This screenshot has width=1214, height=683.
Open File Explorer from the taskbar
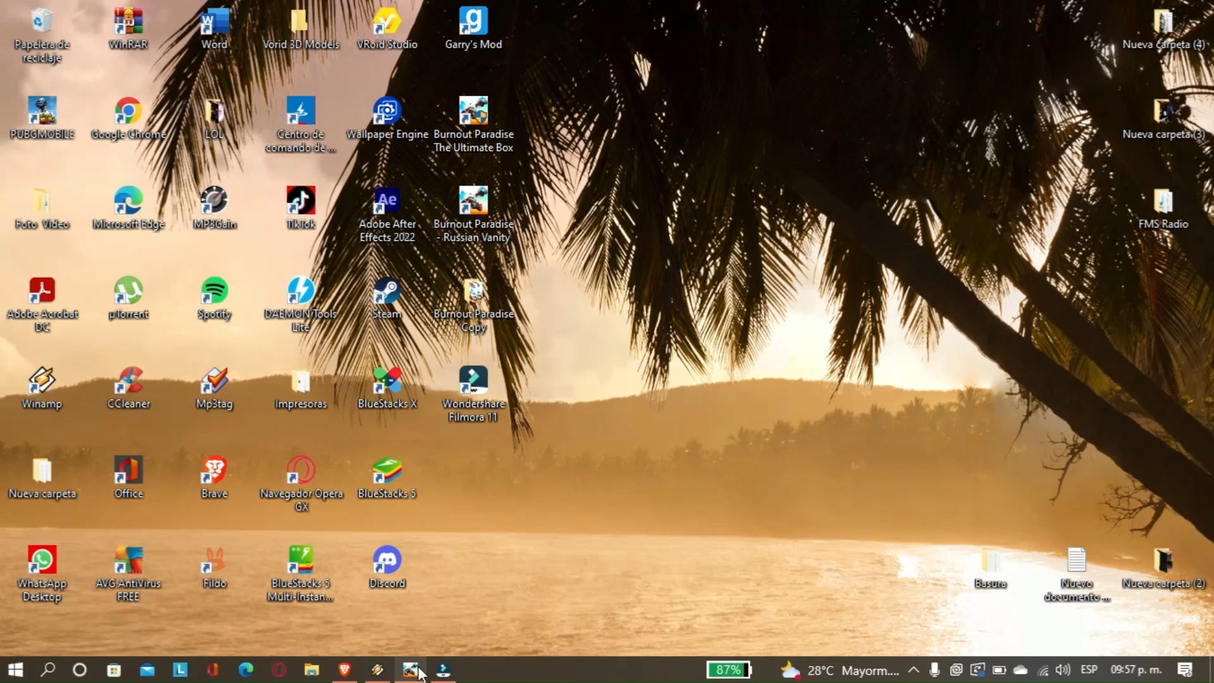(312, 670)
